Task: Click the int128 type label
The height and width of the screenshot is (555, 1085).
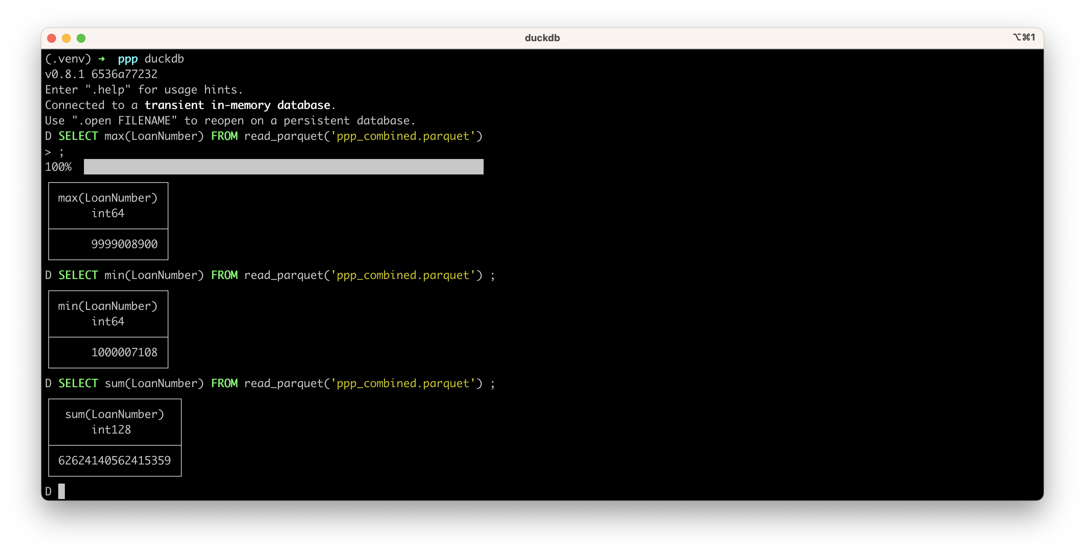Action: point(111,430)
